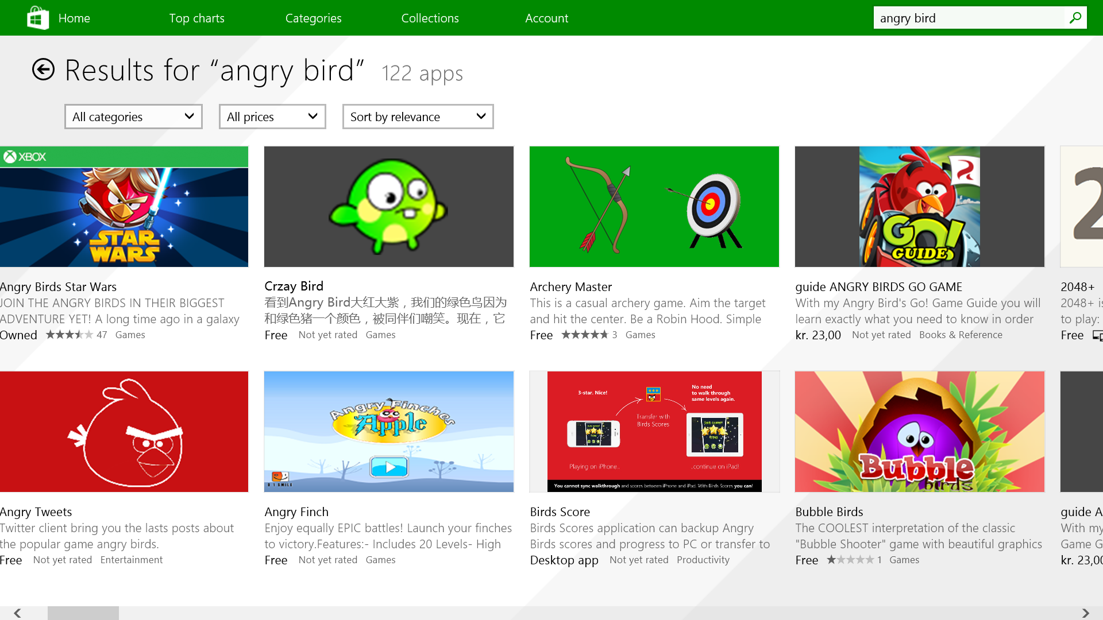
Task: Click the Windows Store bag logo icon
Action: [x=38, y=18]
